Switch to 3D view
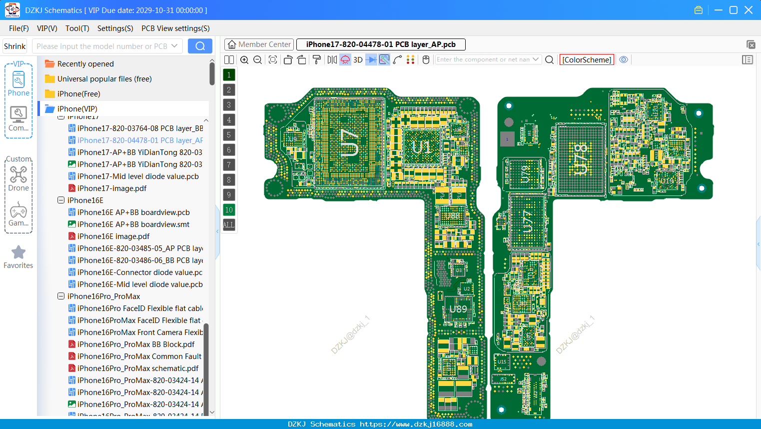The image size is (761, 429). click(x=358, y=59)
